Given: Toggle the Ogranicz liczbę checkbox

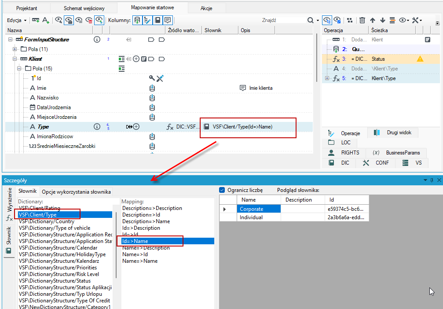Looking at the screenshot, I should 222,190.
